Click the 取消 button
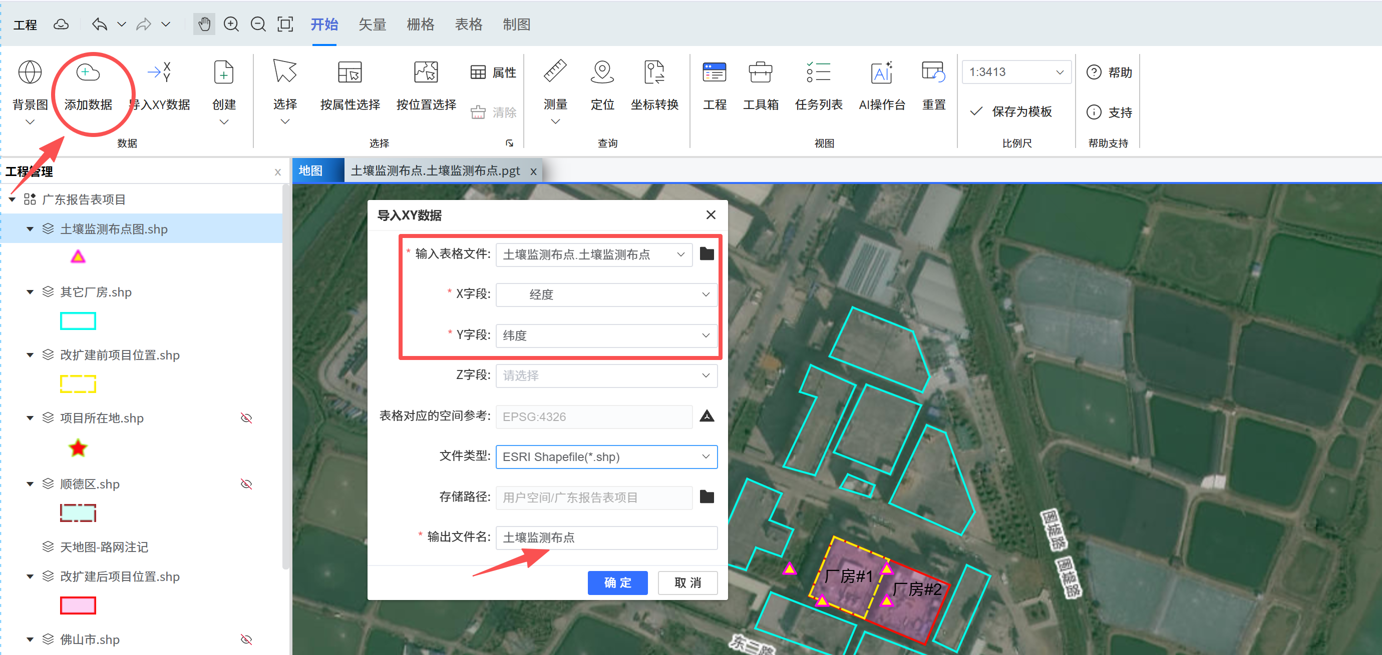 point(687,582)
